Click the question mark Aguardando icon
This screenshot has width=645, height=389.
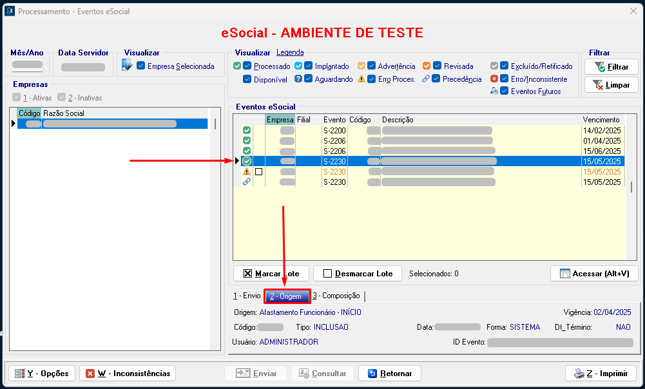click(x=298, y=79)
